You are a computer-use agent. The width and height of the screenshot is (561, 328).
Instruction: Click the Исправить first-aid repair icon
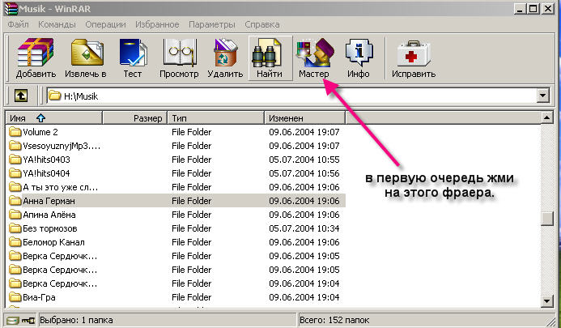[413, 53]
